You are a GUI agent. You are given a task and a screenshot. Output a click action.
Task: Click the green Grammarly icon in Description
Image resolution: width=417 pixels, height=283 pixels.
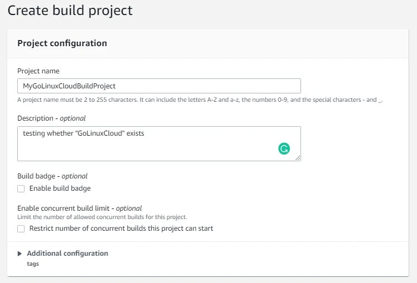tap(284, 148)
